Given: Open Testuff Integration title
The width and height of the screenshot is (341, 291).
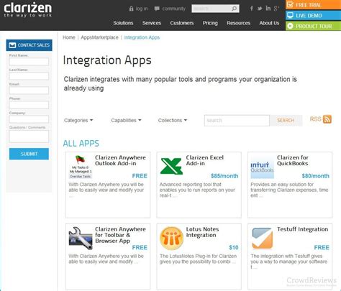Looking at the screenshot, I should click(303, 229).
